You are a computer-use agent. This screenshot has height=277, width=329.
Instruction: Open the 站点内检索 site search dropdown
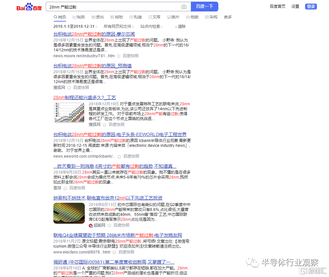[151, 26]
